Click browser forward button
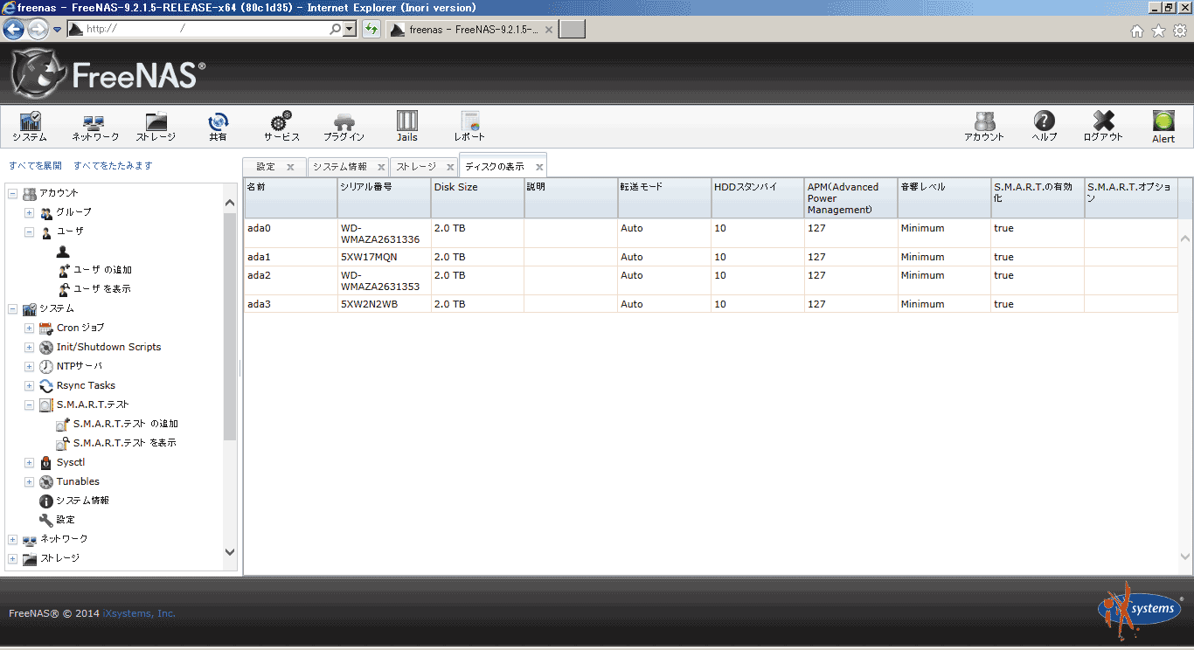Viewport: 1194px width, 650px height. (38, 29)
